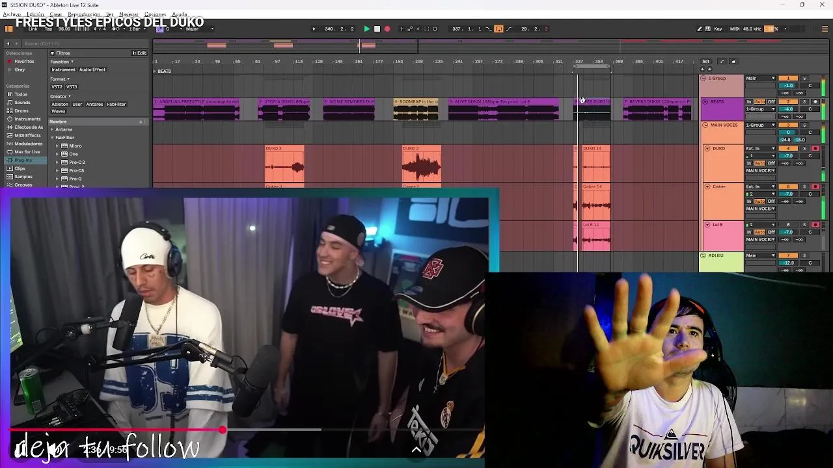The height and width of the screenshot is (468, 833).
Task: Click the Re-enable Automation arrow icon
Action: (x=418, y=29)
